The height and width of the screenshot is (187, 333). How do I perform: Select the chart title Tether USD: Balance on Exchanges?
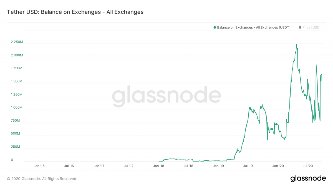point(75,12)
